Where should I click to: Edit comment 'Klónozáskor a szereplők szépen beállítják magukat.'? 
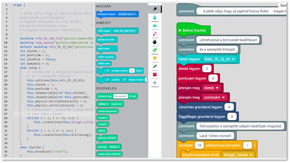240,126
